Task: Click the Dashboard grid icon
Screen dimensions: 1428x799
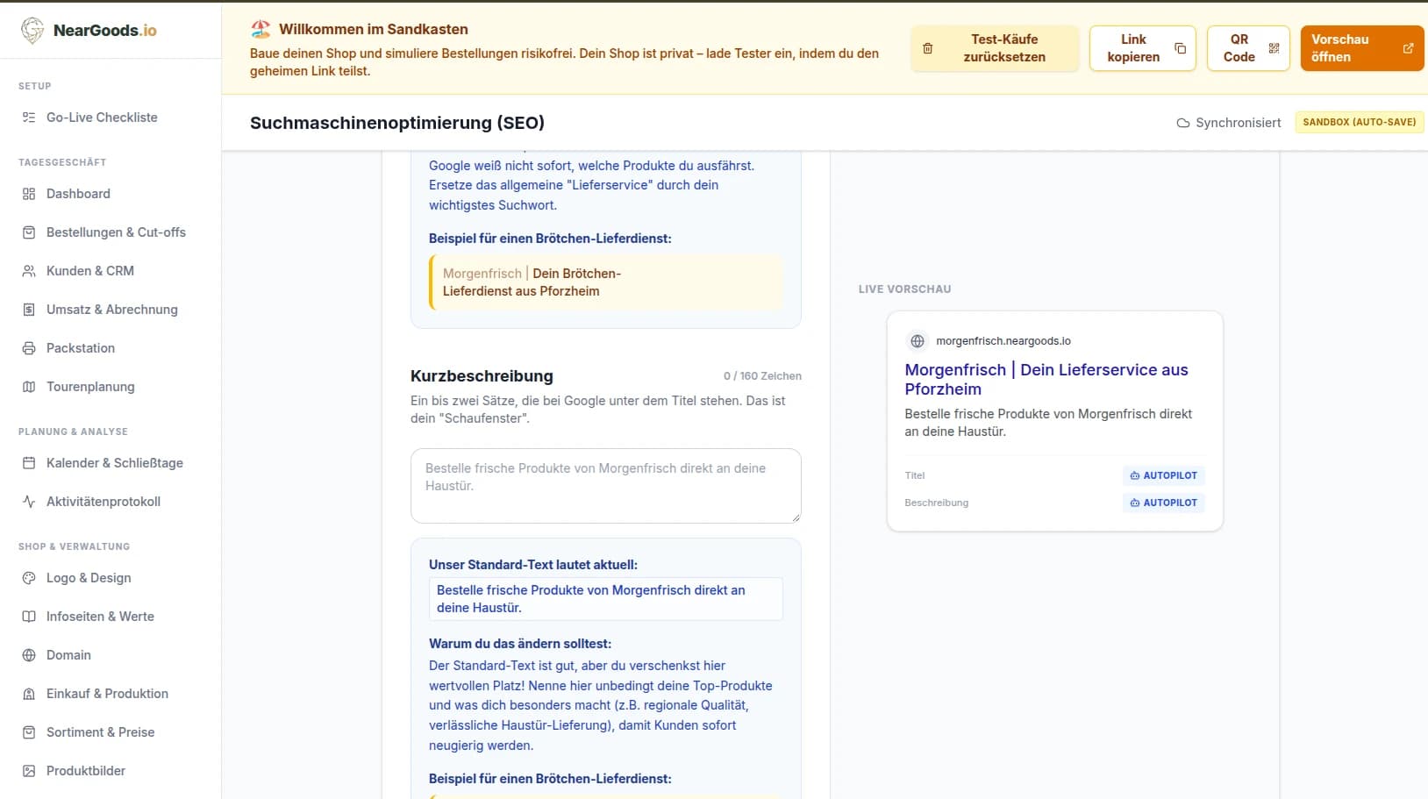Action: tap(29, 194)
